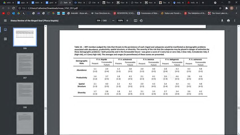Close the 'Statu' PDF tab

pyautogui.click(x=70, y=3)
